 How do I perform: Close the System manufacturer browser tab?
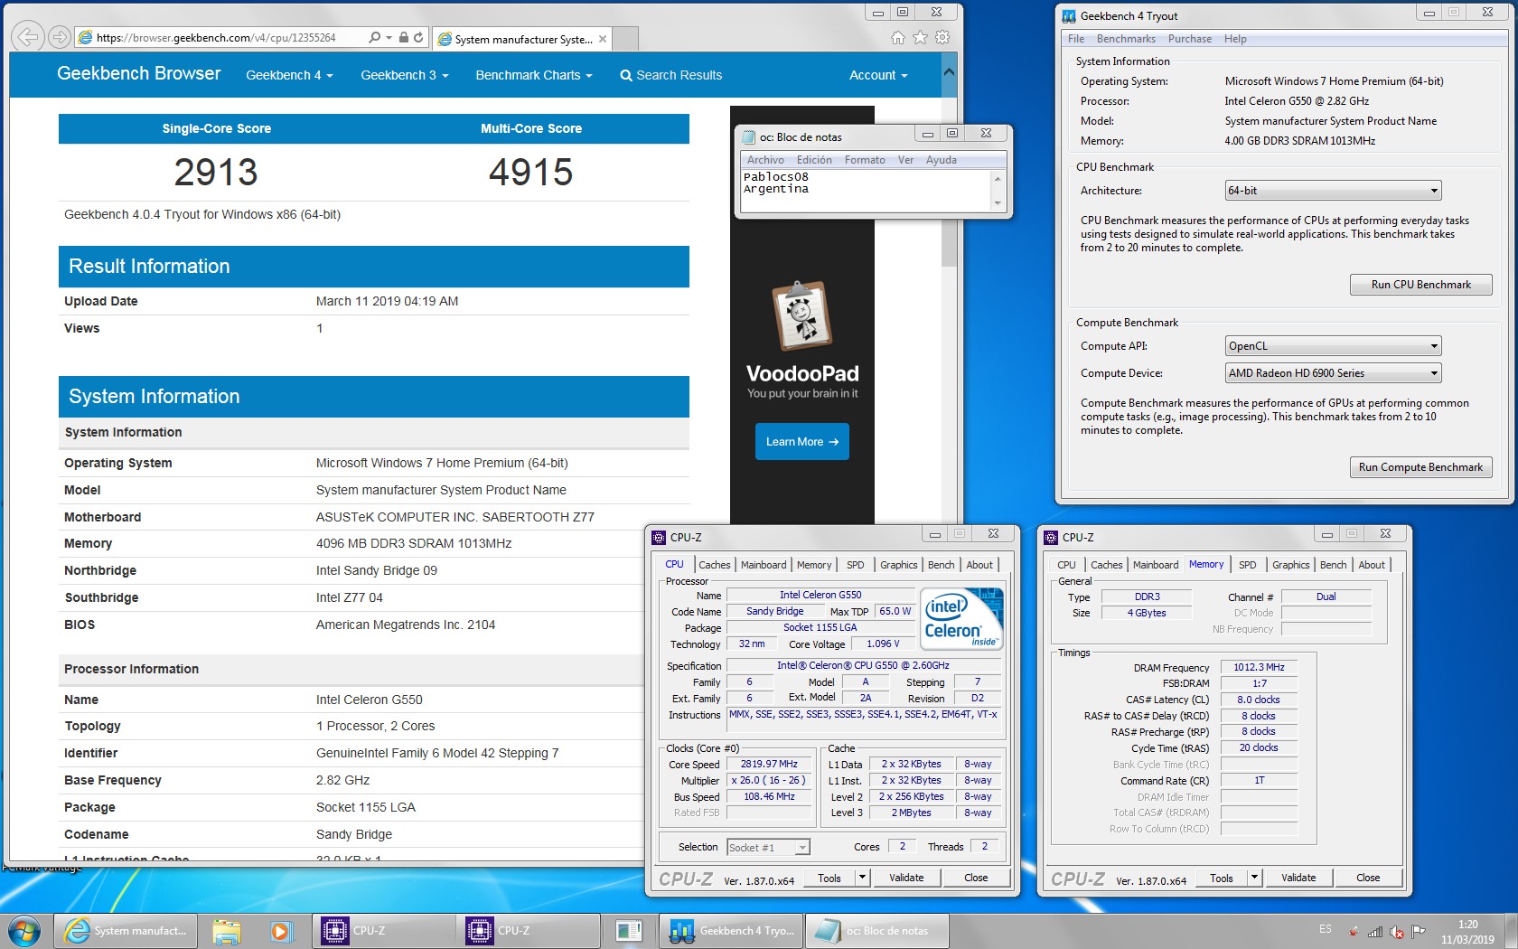603,39
